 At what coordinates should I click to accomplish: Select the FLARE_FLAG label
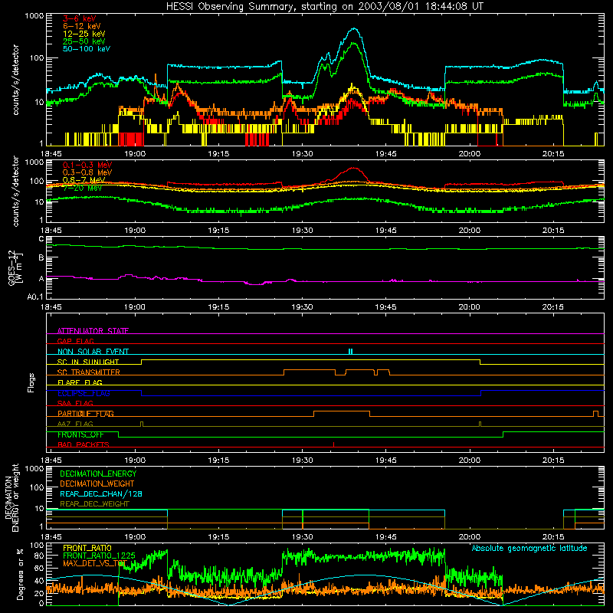(x=80, y=382)
